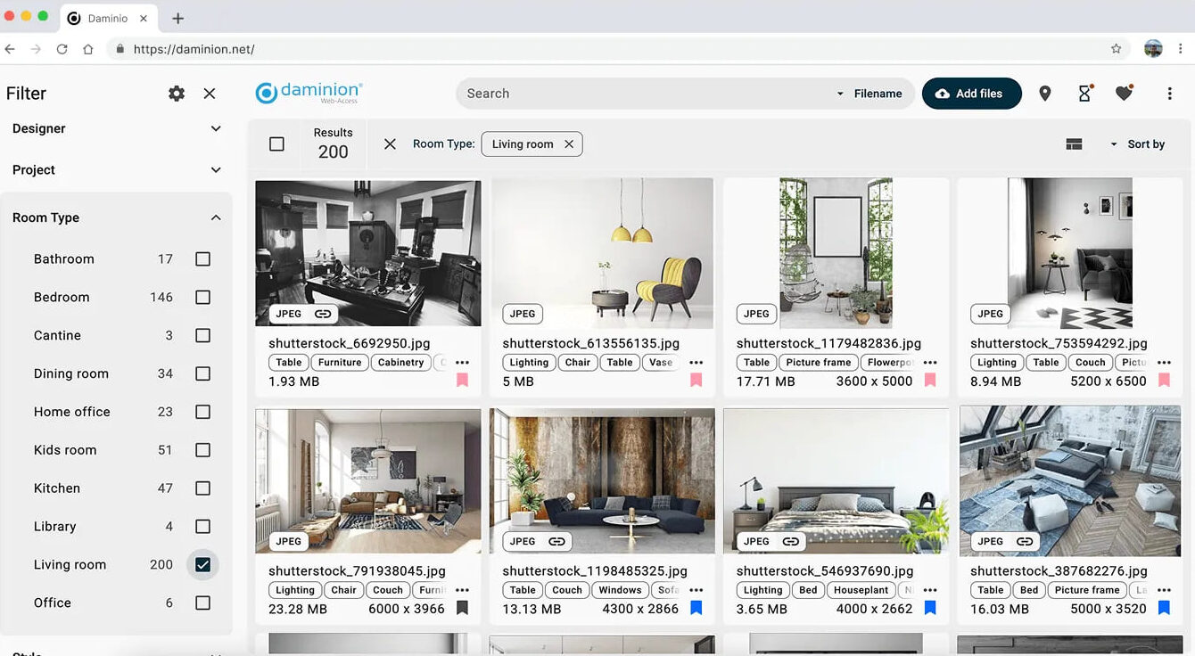Click the Add files button
The height and width of the screenshot is (656, 1195).
coord(971,94)
